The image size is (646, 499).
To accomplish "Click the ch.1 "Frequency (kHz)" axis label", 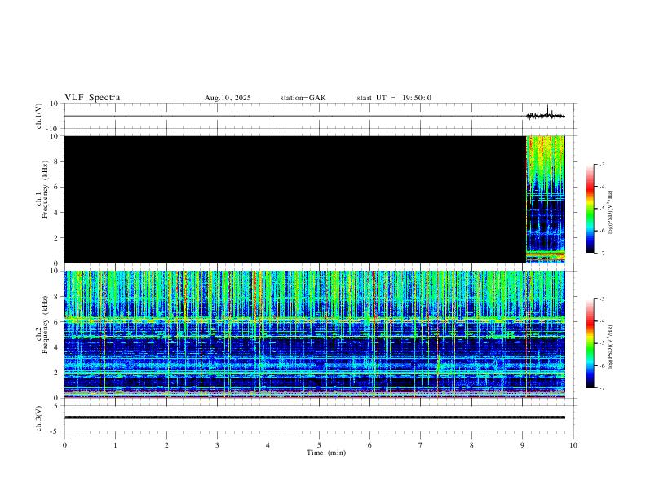I will pos(45,189).
